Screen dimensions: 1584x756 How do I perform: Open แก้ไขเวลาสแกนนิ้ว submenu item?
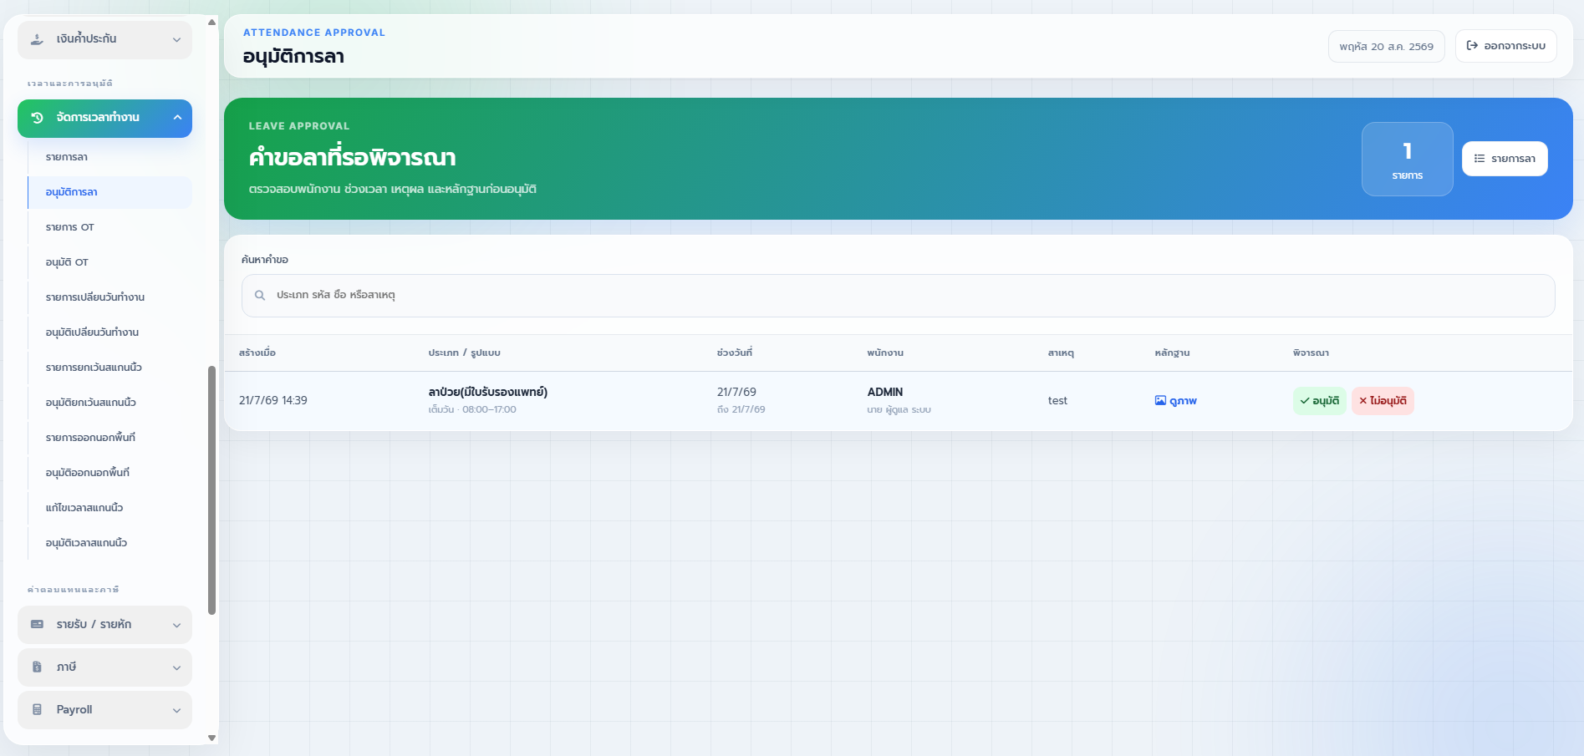(x=110, y=508)
